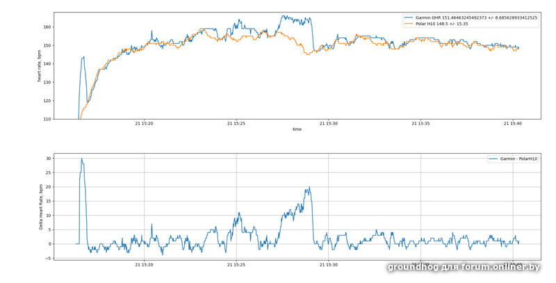Click the Garmin - PolarH10 legend text

coord(518,159)
